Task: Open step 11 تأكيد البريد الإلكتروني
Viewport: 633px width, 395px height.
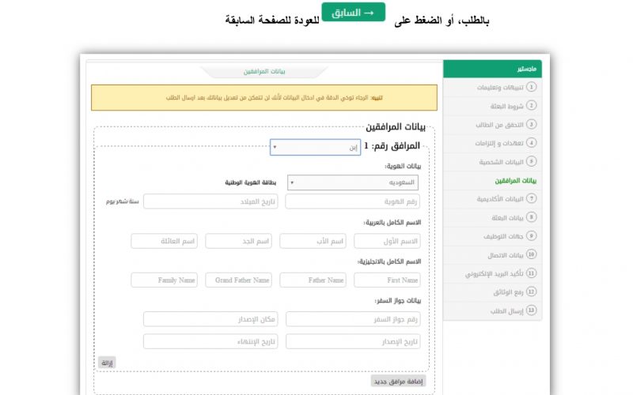Action: [492, 273]
